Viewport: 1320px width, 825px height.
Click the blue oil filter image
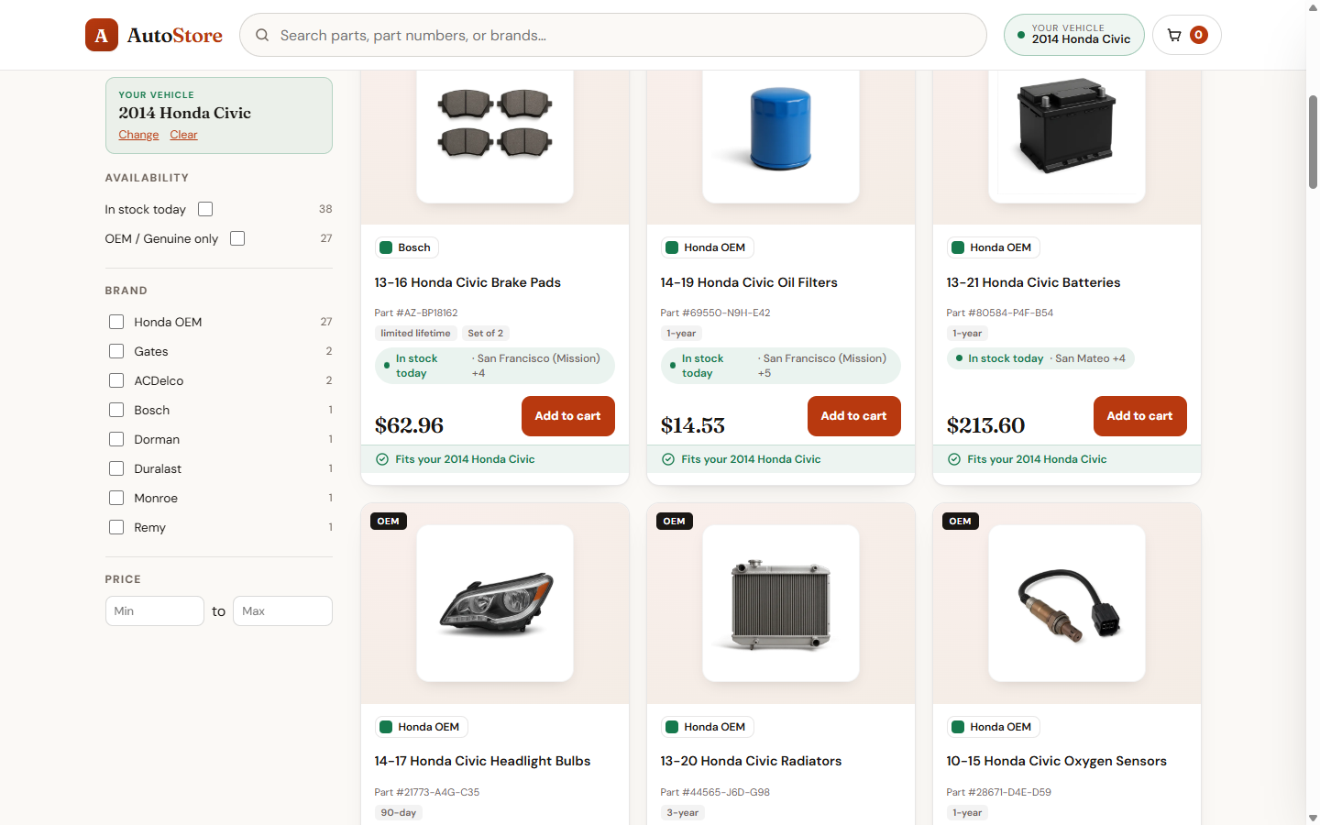(780, 128)
